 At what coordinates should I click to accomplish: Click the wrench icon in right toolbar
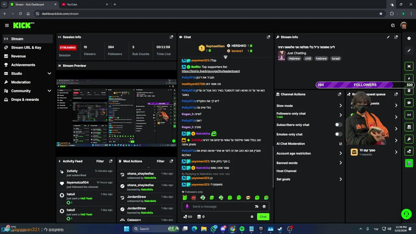tap(409, 139)
